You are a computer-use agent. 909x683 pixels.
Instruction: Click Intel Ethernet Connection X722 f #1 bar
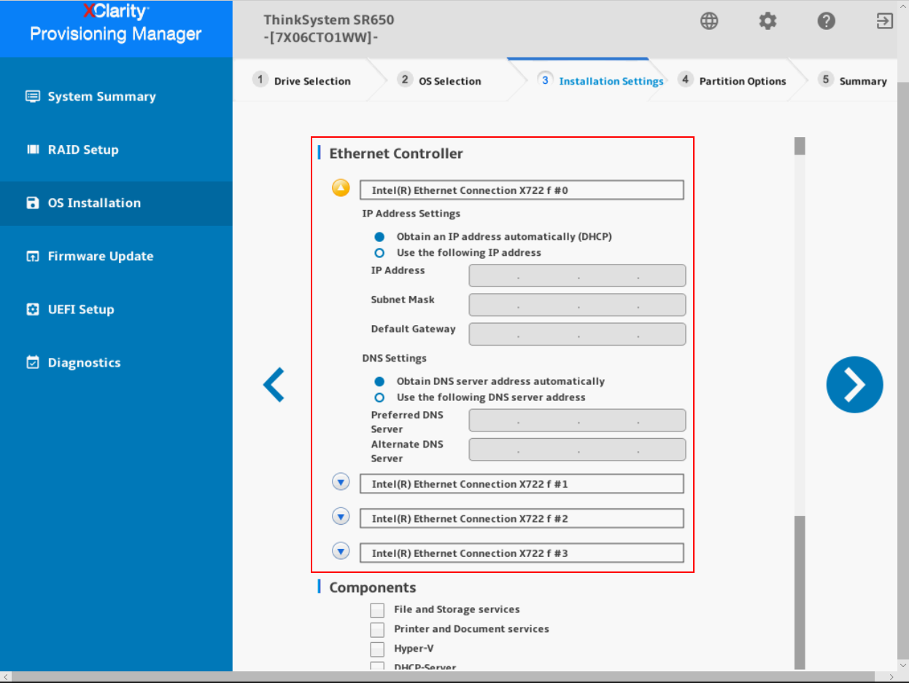522,484
